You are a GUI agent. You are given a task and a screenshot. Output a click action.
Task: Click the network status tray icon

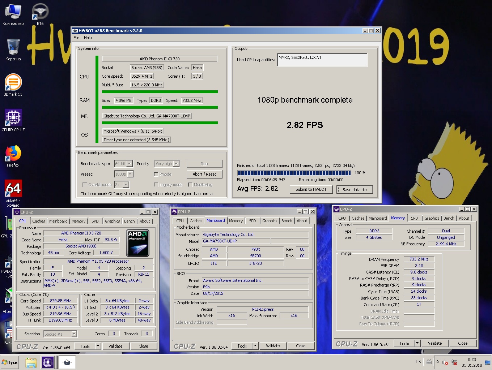pyautogui.click(x=454, y=362)
